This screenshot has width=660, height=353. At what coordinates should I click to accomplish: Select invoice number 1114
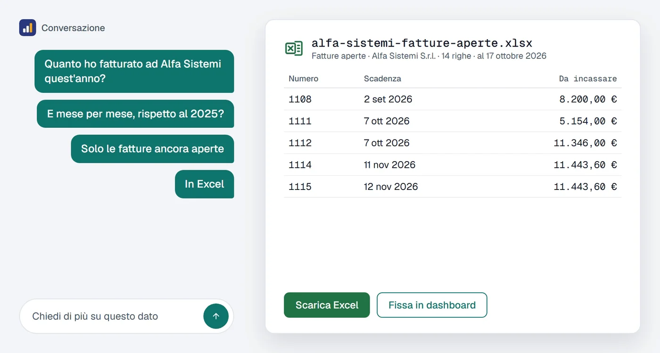pos(300,165)
